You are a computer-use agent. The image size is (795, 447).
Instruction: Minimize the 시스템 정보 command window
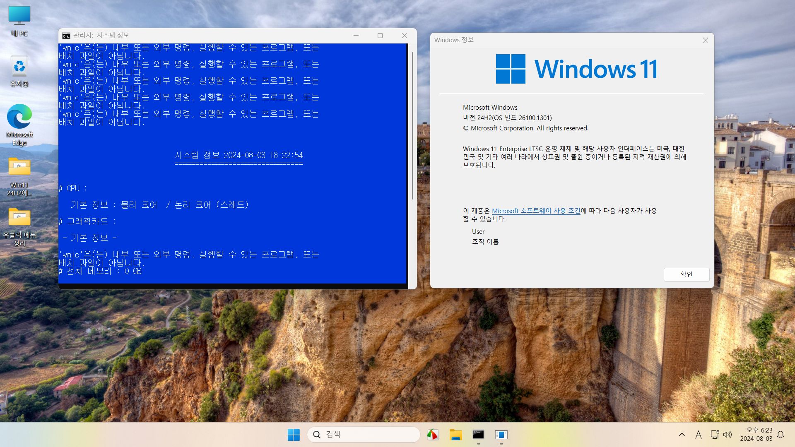click(356, 36)
